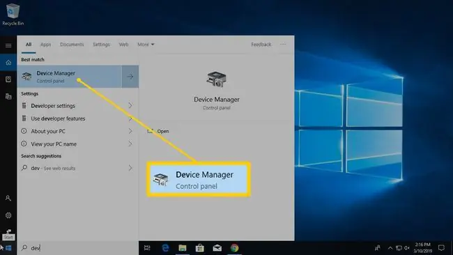453x255 pixels.
Task: Launch Google Chrome from the taskbar
Action: pyautogui.click(x=235, y=248)
